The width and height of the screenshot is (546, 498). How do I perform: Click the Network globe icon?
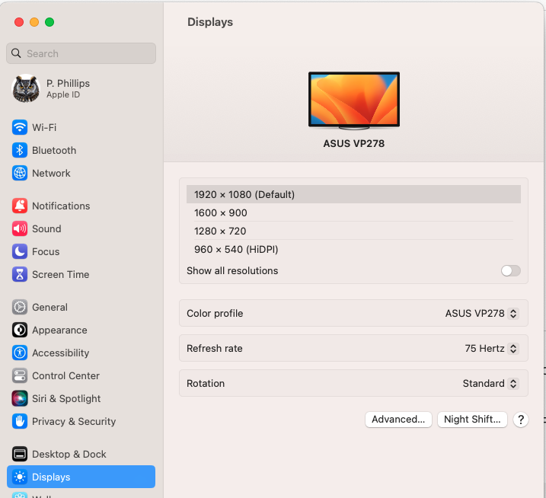pyautogui.click(x=20, y=173)
